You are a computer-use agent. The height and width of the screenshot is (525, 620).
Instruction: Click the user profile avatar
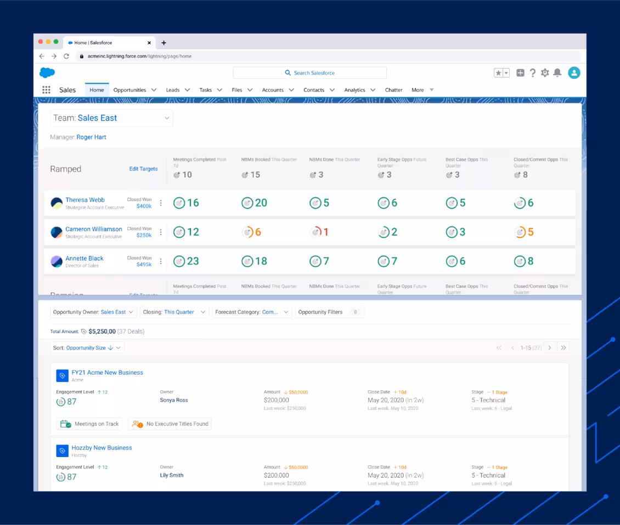coord(574,73)
